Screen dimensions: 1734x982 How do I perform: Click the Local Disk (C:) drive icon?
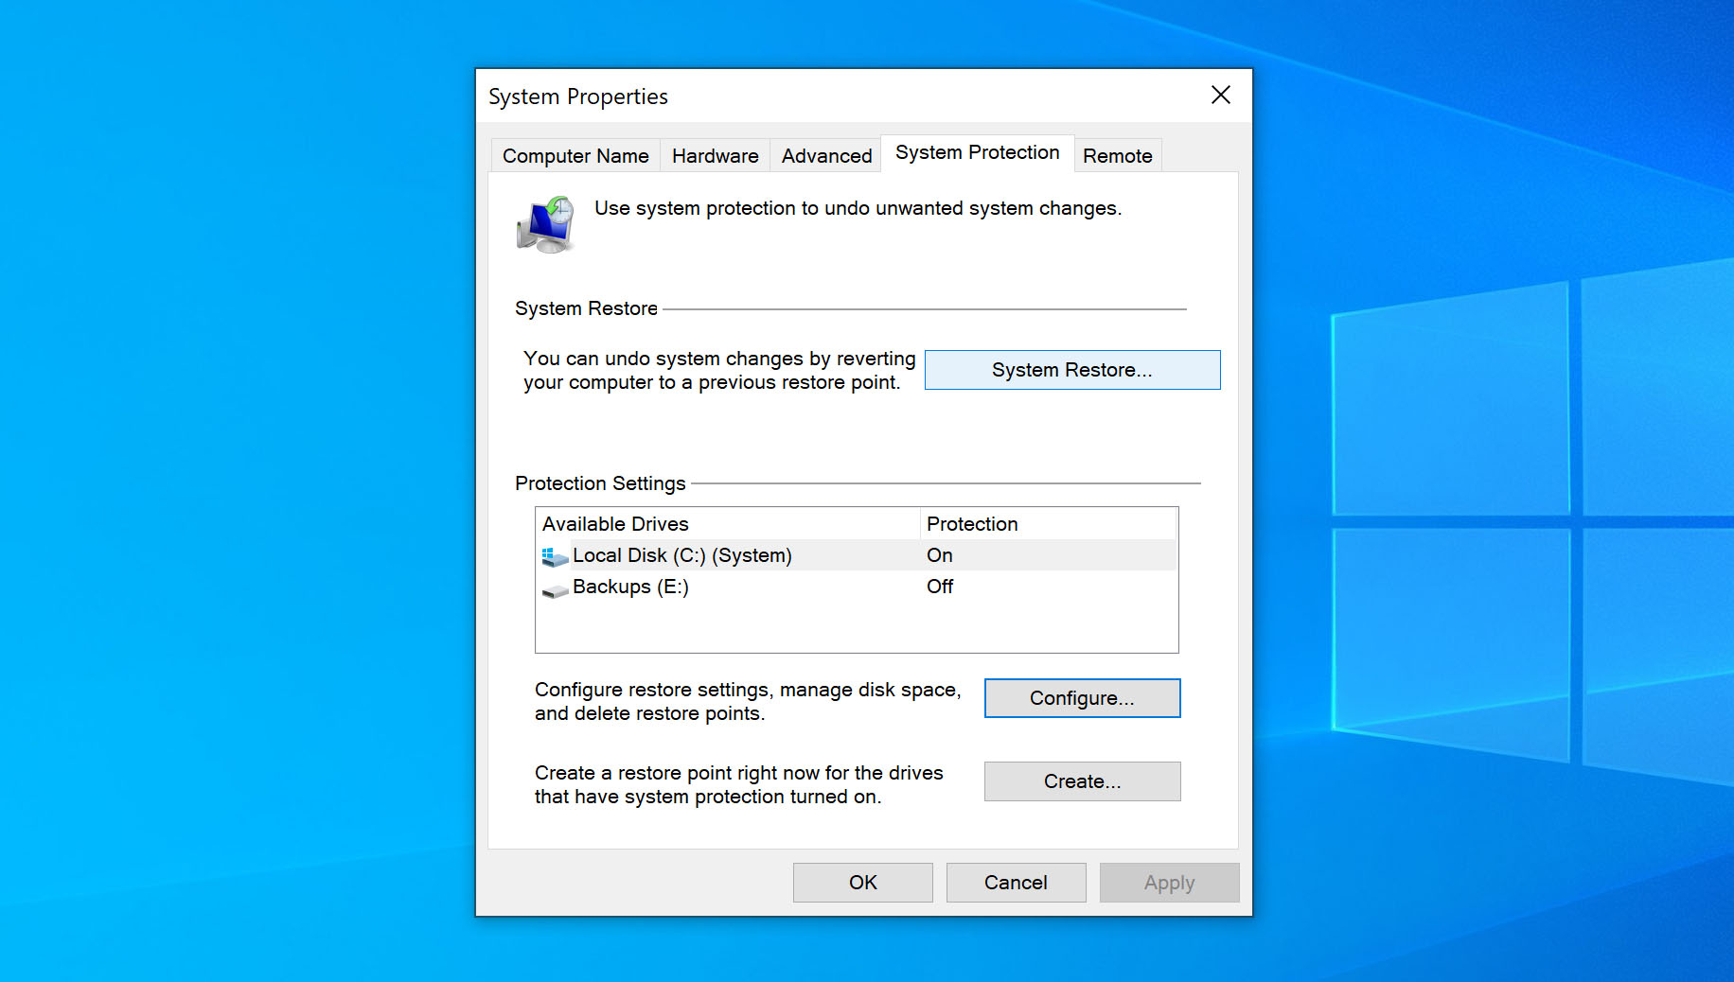(x=555, y=556)
